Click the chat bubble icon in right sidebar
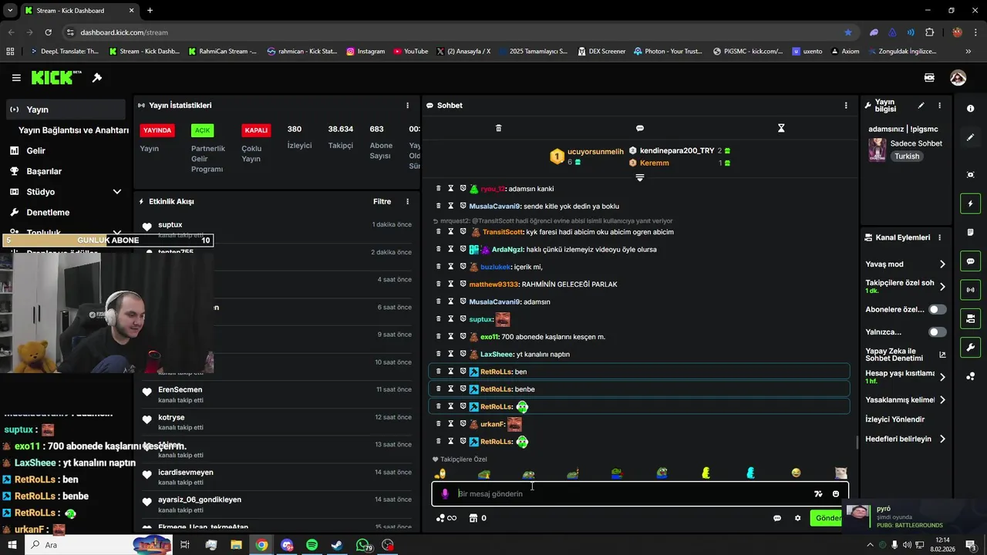 tap(971, 261)
